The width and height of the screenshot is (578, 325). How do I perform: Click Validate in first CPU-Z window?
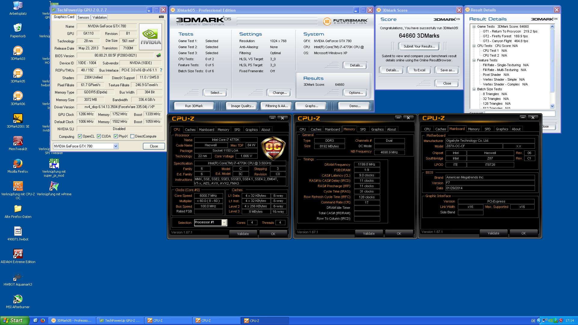tap(243, 234)
